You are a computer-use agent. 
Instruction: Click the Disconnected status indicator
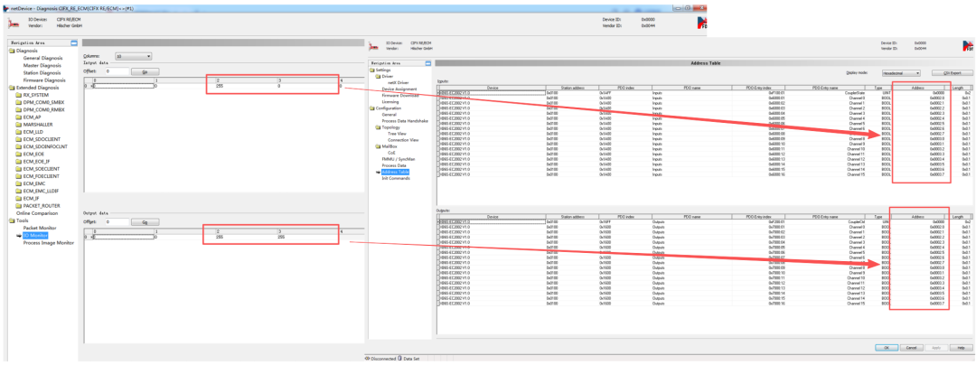[x=380, y=359]
